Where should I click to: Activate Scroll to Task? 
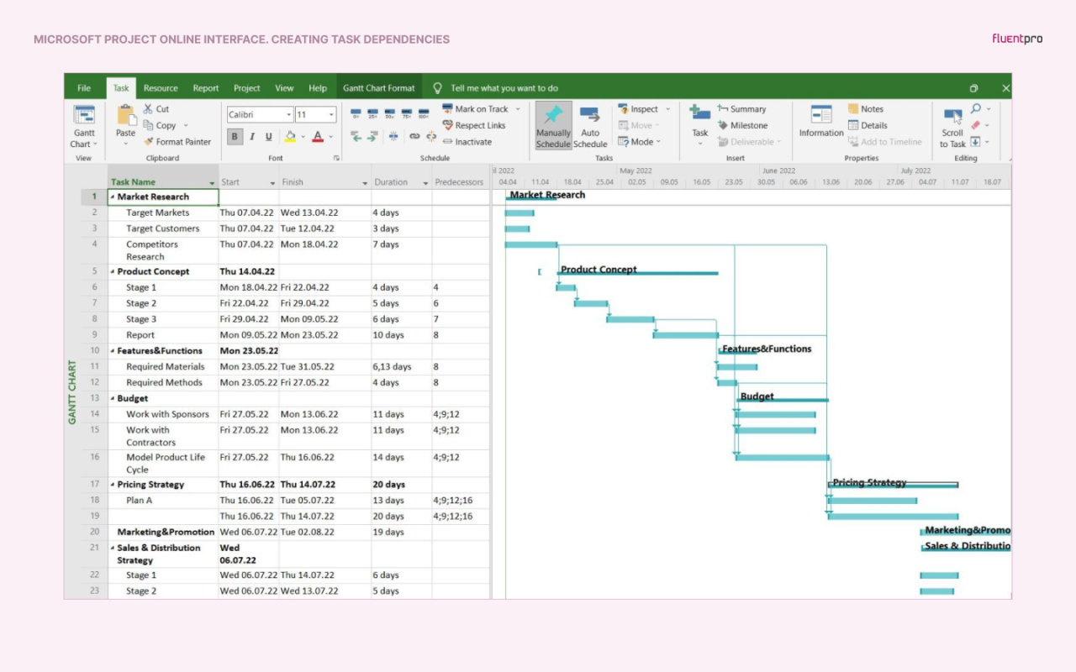pyautogui.click(x=952, y=124)
